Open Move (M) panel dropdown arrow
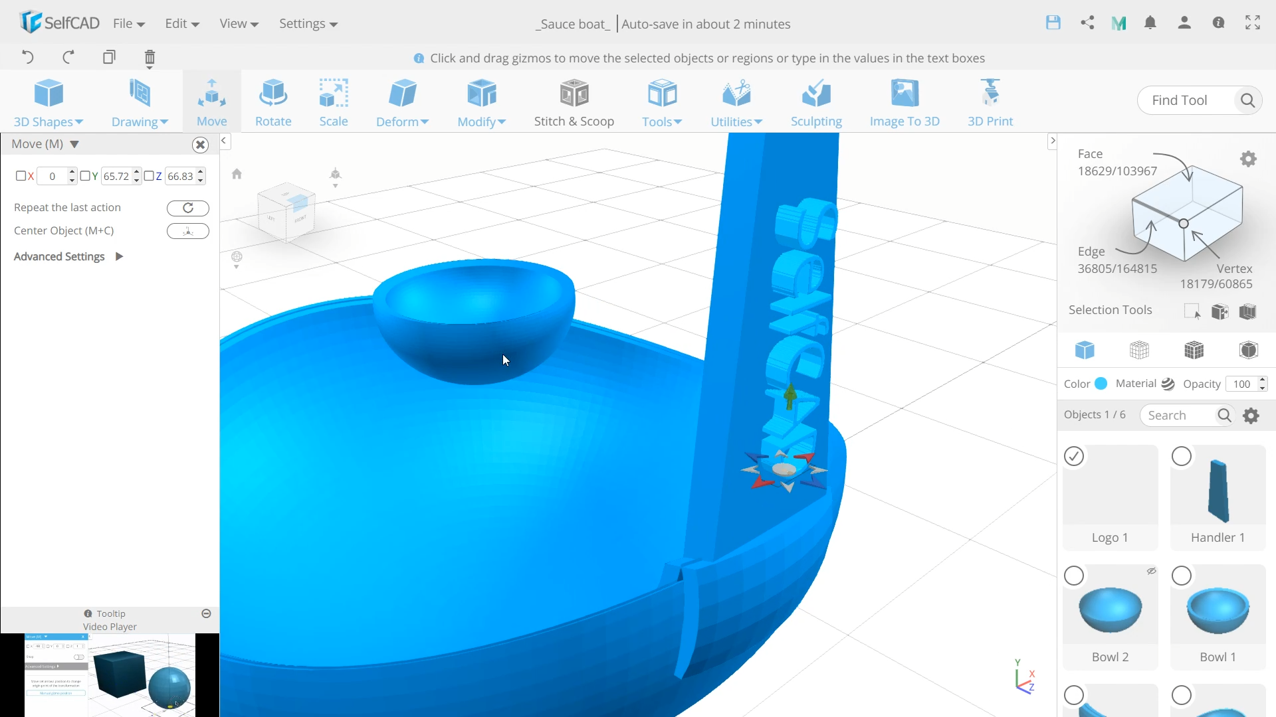Viewport: 1276px width, 717px height. (74, 144)
